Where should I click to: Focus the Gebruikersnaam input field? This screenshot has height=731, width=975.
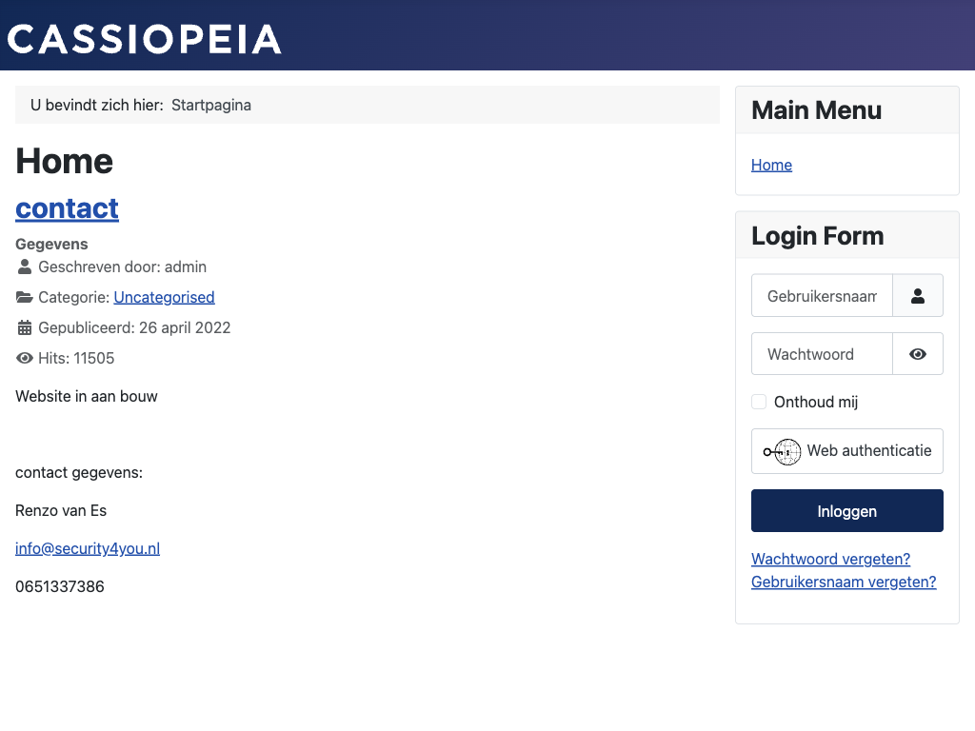tap(822, 296)
